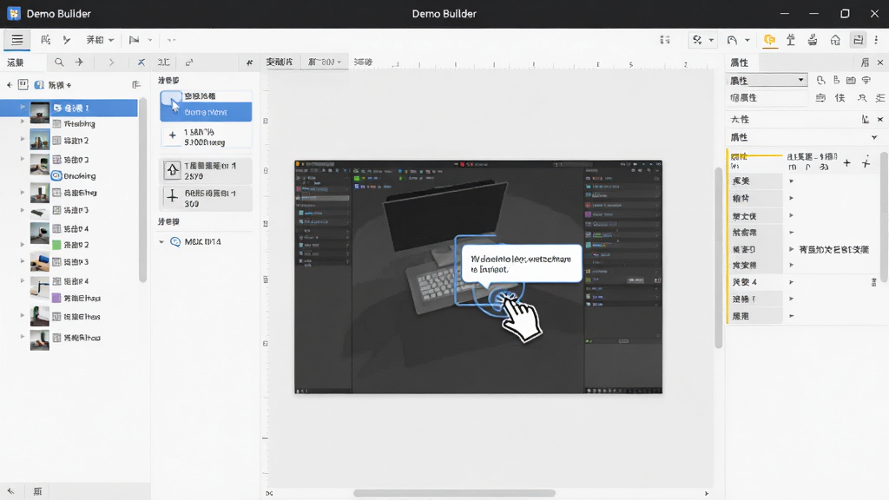Expand the arrow of the highlighted first slide row
Image resolution: width=889 pixels, height=500 pixels.
[23, 107]
